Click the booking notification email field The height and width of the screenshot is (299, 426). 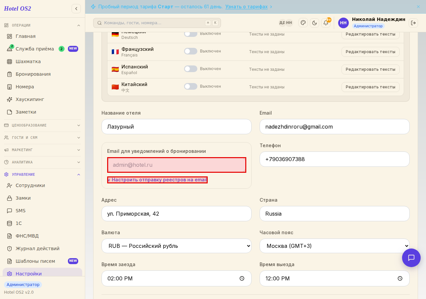click(x=177, y=165)
